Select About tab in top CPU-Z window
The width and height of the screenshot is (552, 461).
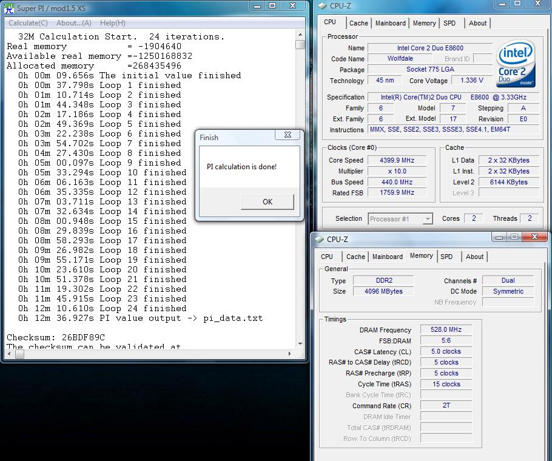coord(478,23)
